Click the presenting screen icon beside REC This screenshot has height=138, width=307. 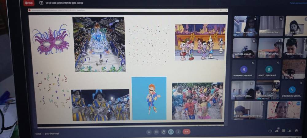point(41,3)
